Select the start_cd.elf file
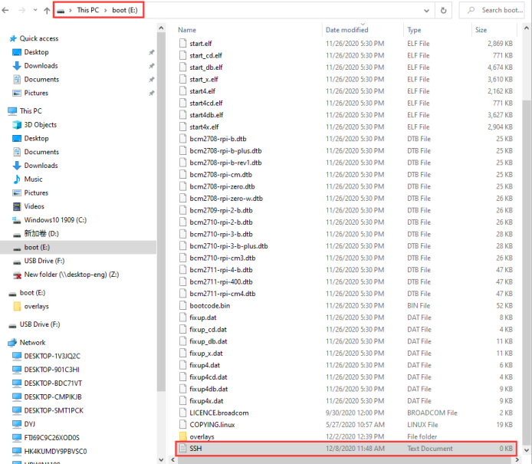Screen dimensions: 532x464 pos(205,55)
